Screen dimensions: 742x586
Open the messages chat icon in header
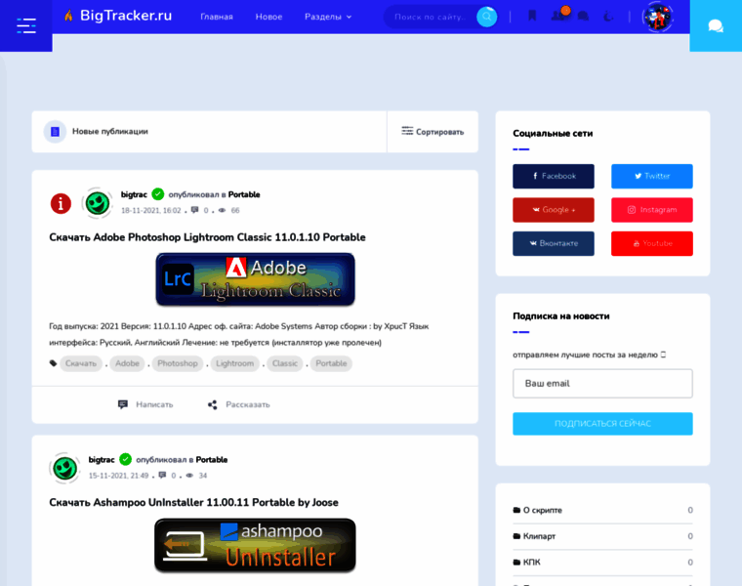coord(584,17)
